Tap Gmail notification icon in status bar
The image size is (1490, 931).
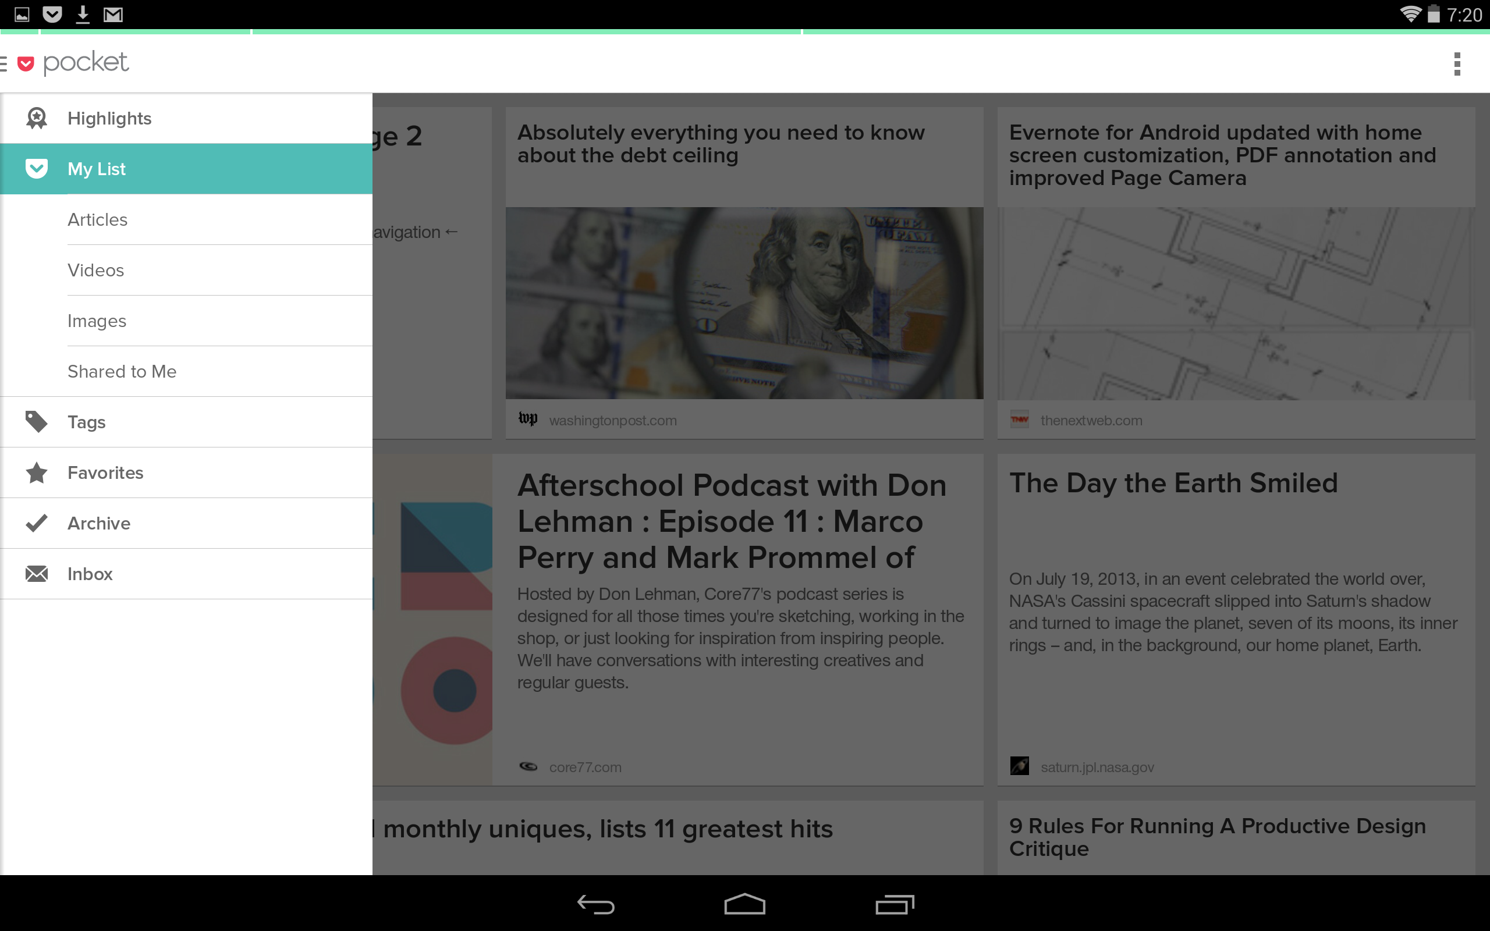[x=113, y=14]
